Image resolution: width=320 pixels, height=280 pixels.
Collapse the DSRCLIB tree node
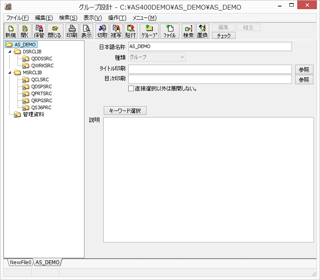tap(10, 52)
